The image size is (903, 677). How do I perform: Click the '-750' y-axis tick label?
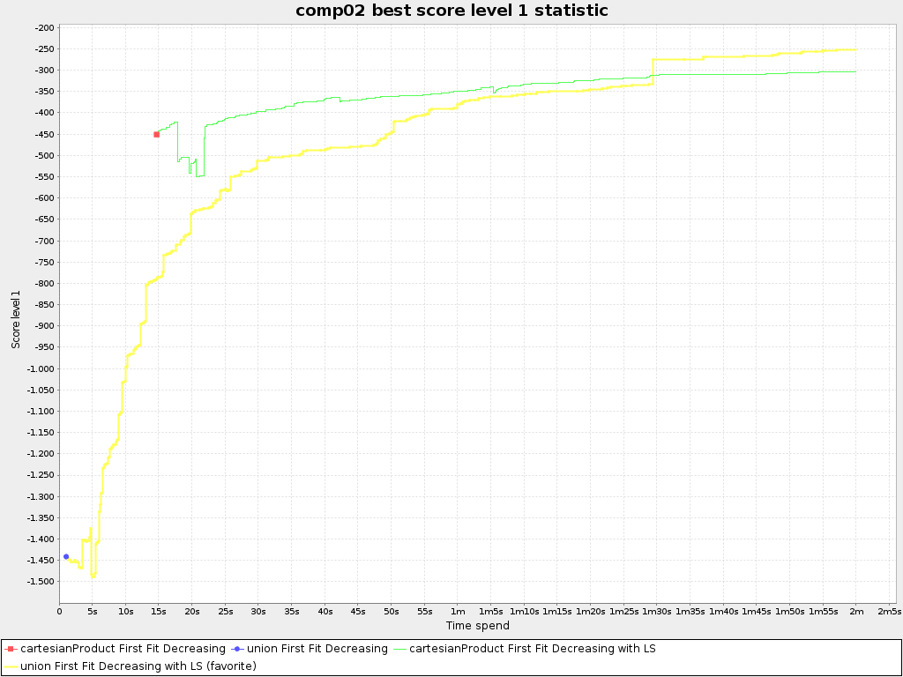pos(44,262)
